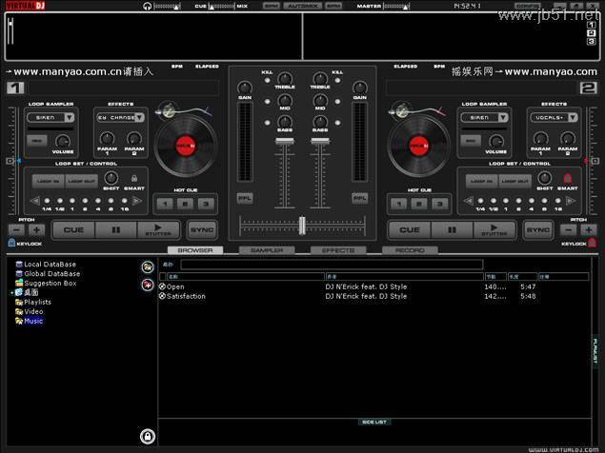Click the lock icon below the folder list
605x453 pixels.
pyautogui.click(x=148, y=436)
